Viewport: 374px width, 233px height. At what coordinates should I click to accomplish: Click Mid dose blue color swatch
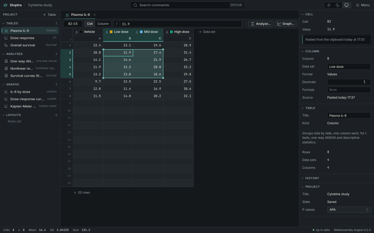tap(141, 32)
